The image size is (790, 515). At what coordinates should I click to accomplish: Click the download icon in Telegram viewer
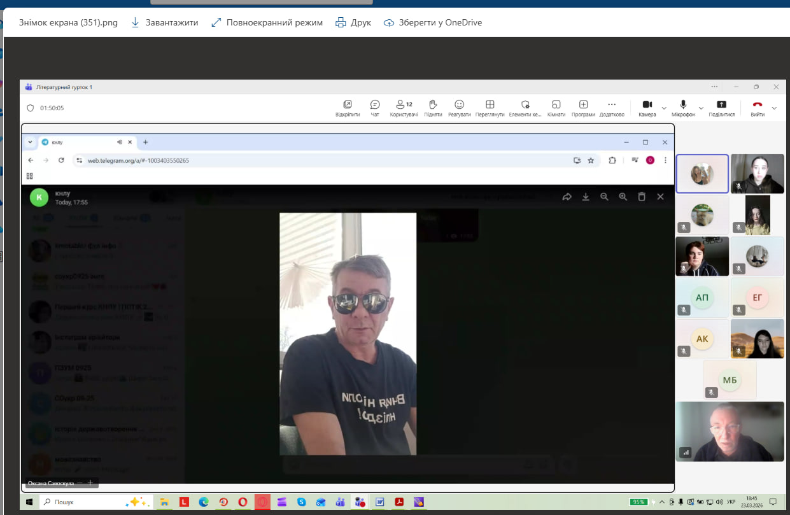tap(586, 197)
